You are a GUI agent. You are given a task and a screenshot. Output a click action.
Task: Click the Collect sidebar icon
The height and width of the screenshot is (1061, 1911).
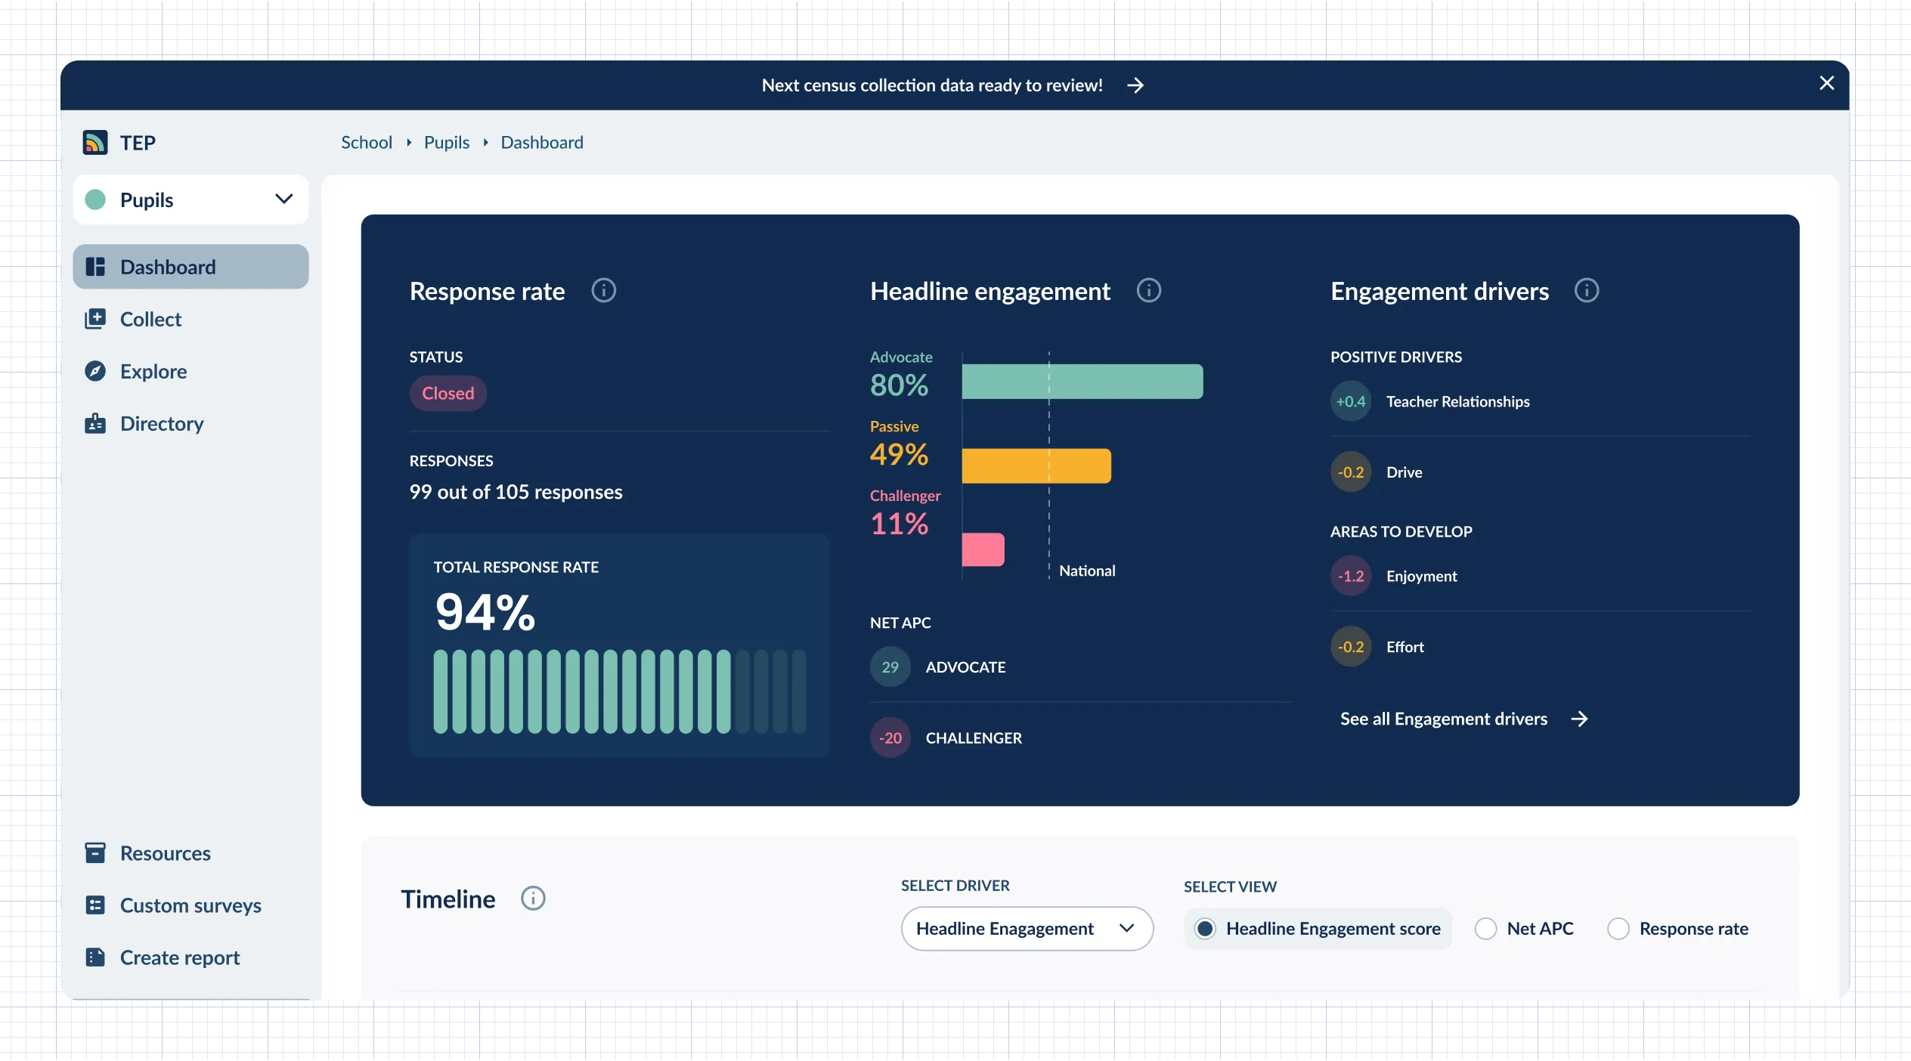(95, 319)
